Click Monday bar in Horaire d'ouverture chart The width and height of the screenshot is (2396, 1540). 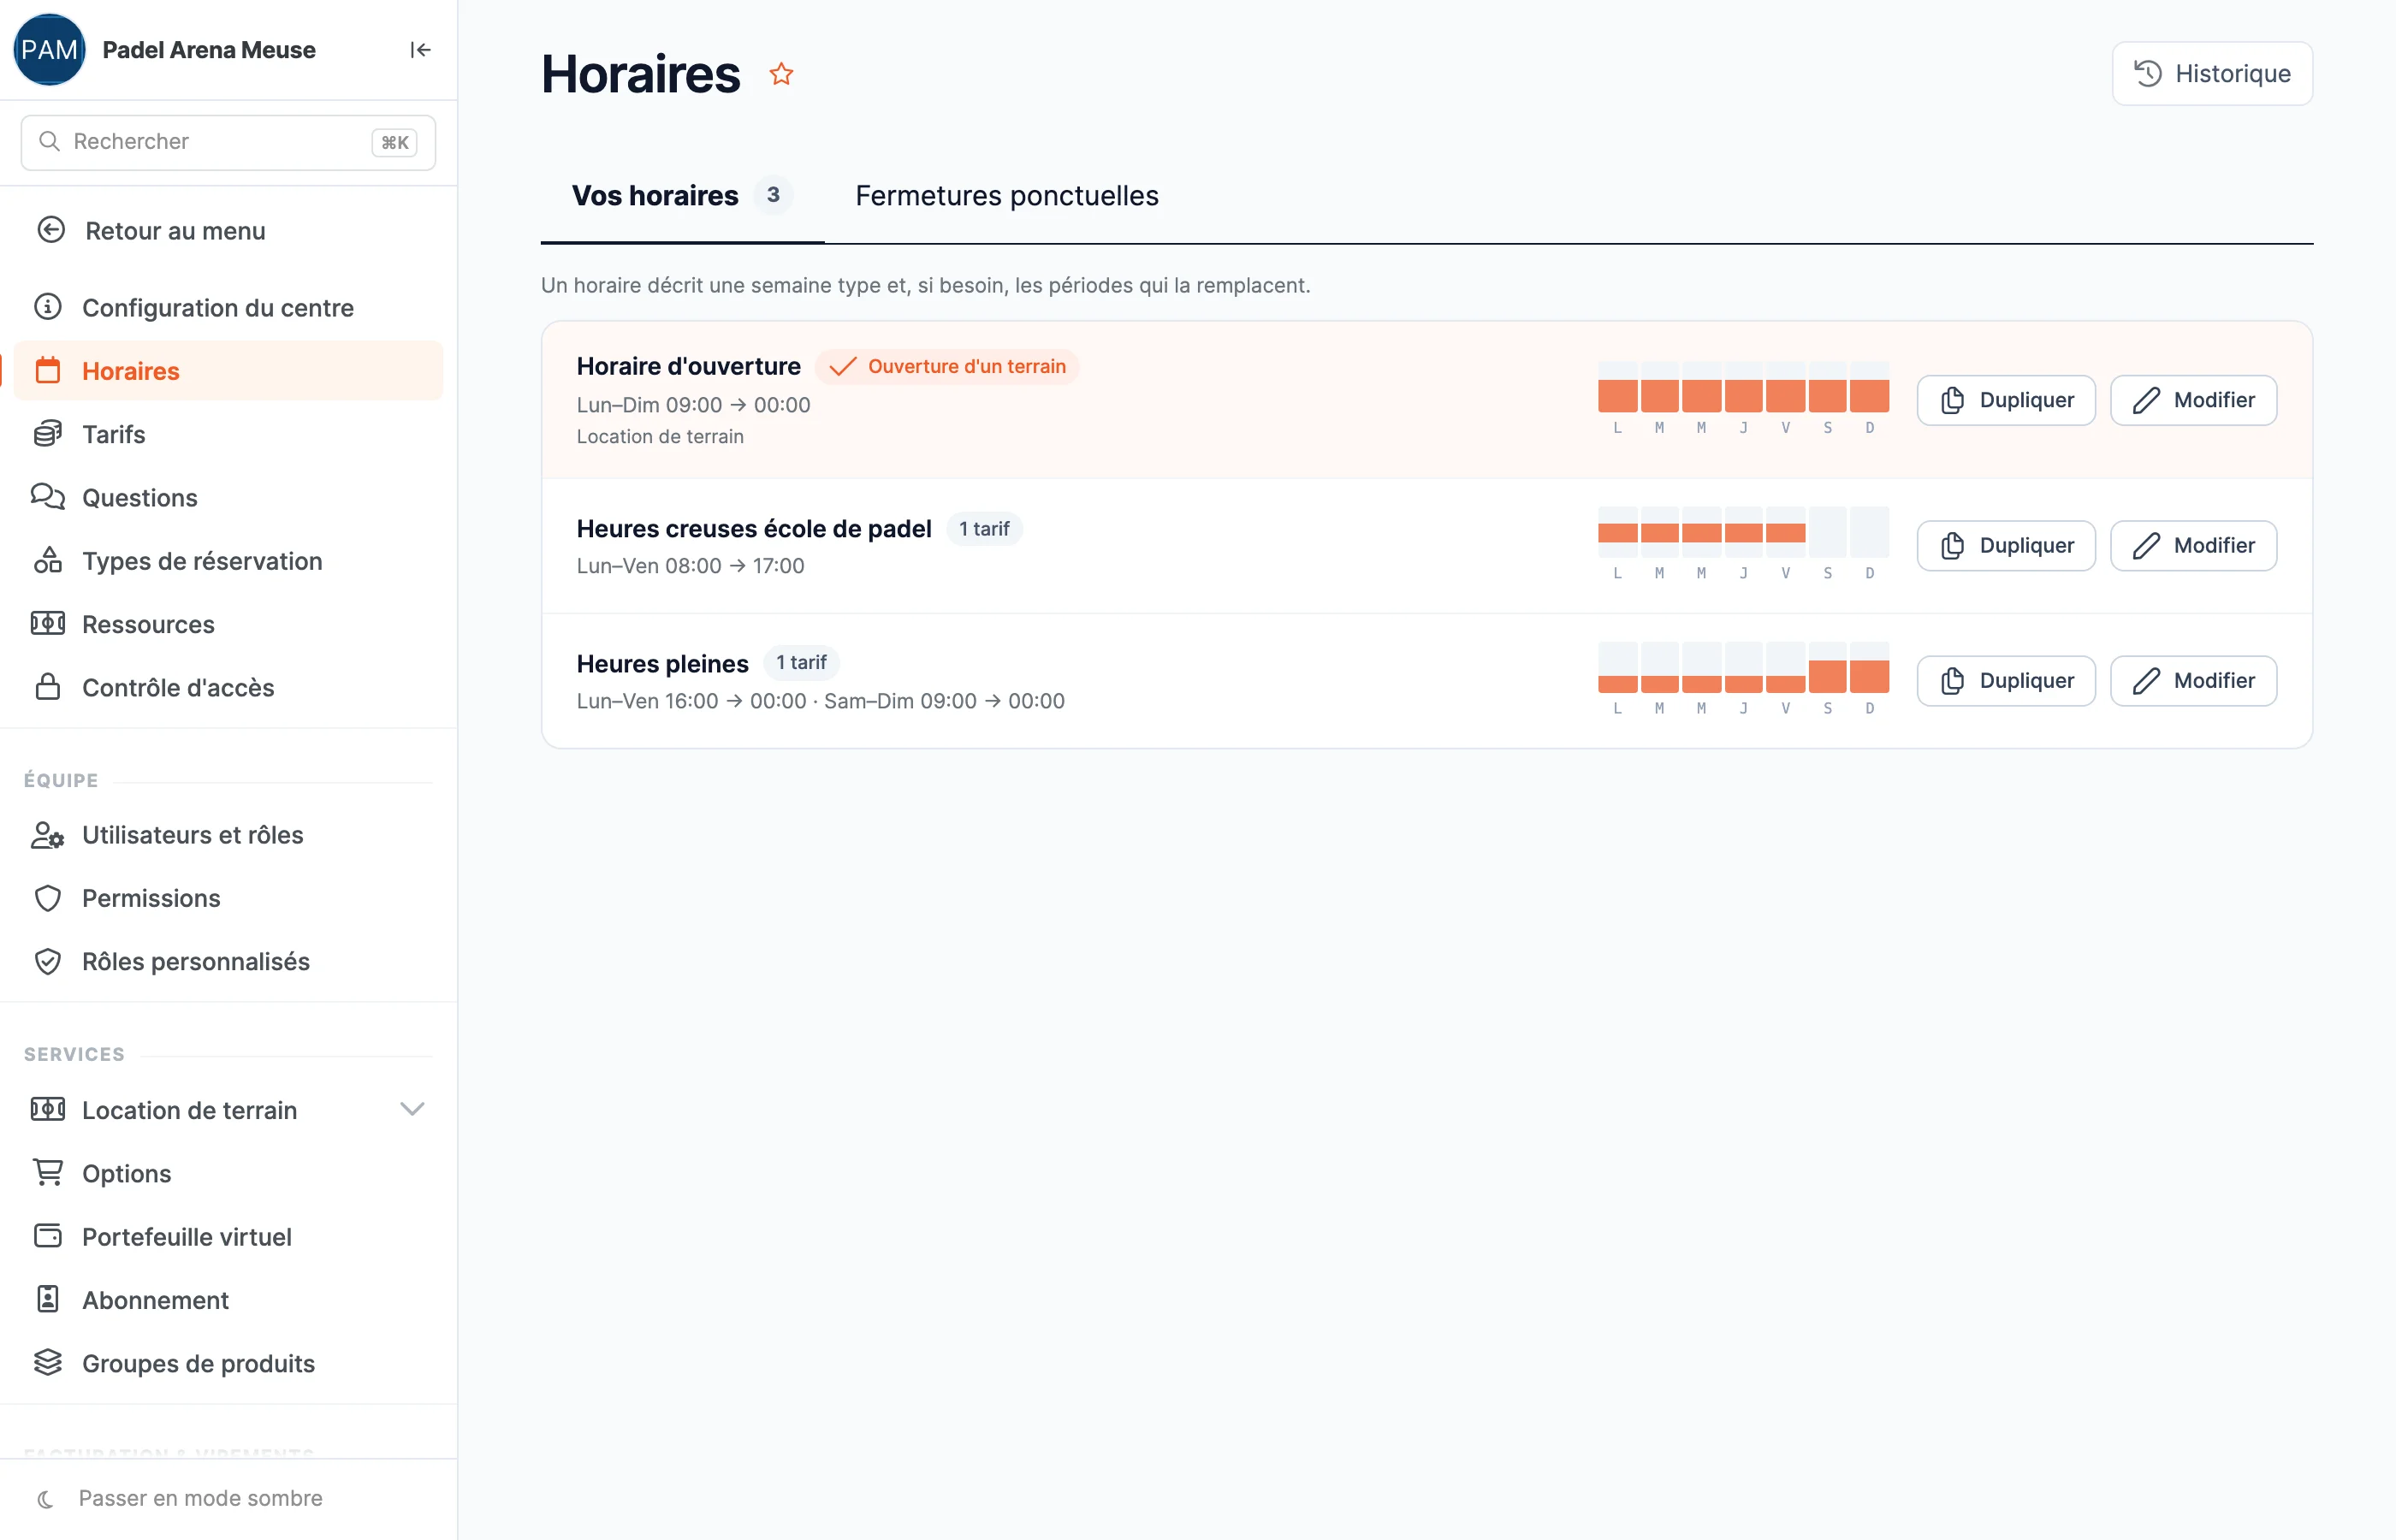[x=1617, y=395]
